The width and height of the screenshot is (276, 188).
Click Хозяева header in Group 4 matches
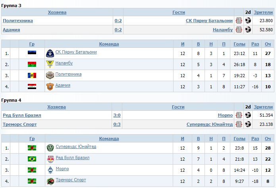(56, 107)
